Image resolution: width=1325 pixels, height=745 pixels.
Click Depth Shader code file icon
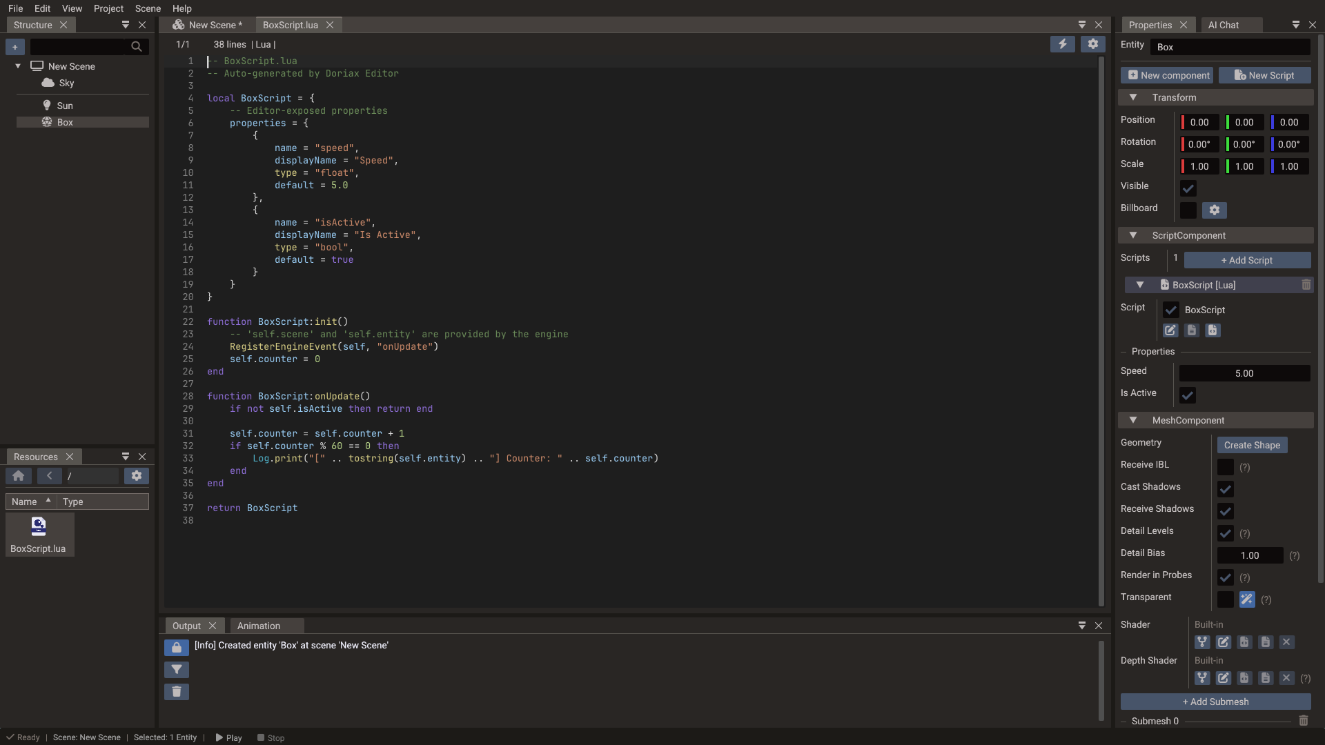coord(1244,678)
